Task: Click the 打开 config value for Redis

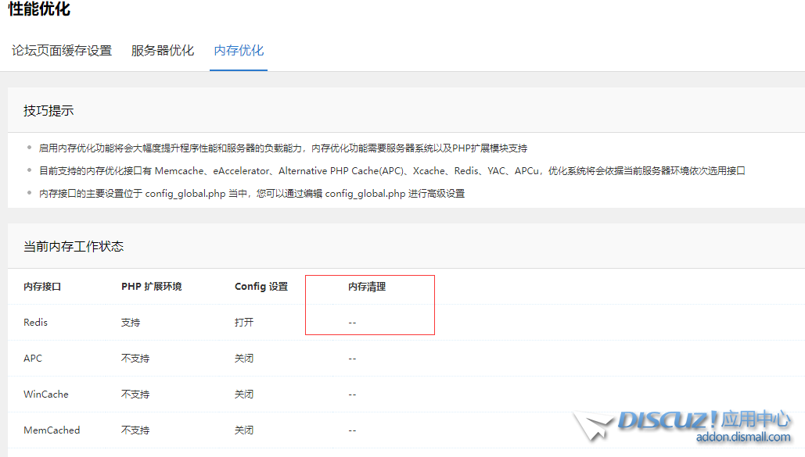Action: (244, 323)
